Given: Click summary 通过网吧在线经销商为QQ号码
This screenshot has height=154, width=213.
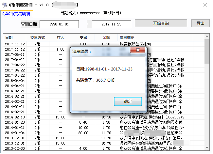Looking at the screenshot, I should click(x=146, y=143).
